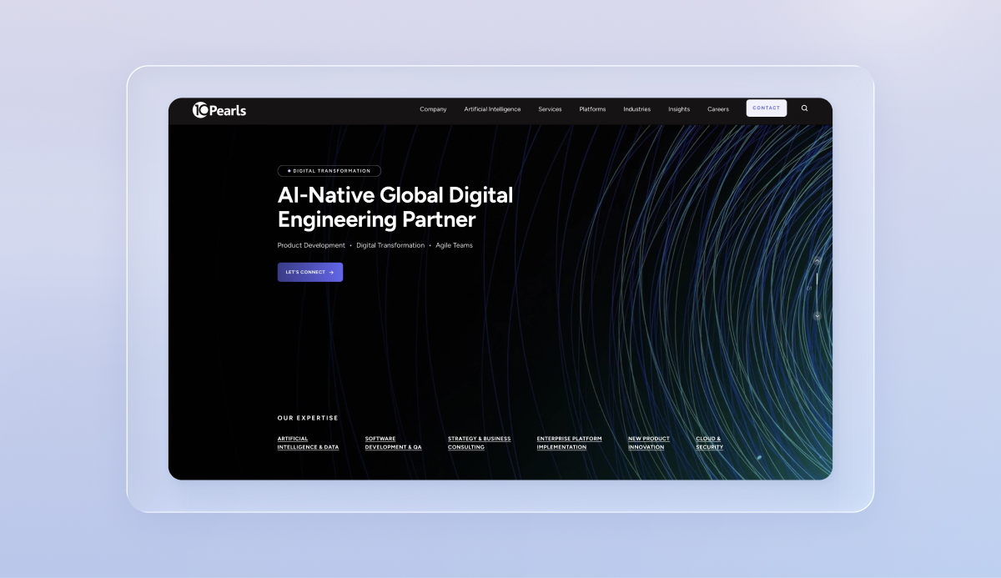Open Artificial Intelligence & Data expertise link

pos(308,443)
